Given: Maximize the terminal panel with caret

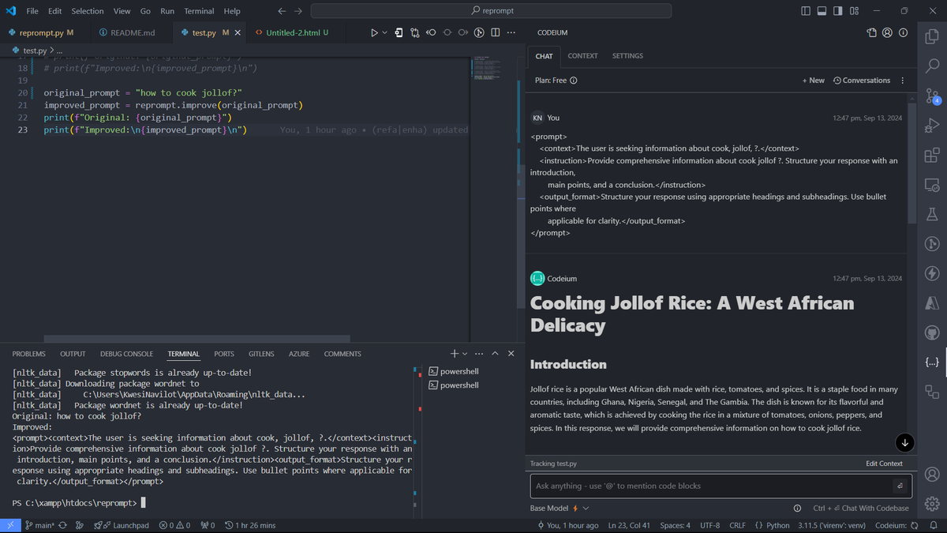Looking at the screenshot, I should coord(495,354).
